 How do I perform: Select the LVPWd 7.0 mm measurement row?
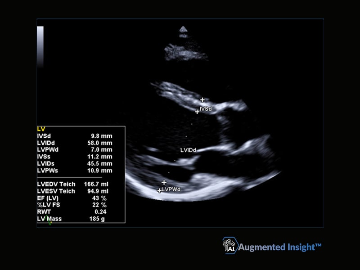[x=75, y=150]
